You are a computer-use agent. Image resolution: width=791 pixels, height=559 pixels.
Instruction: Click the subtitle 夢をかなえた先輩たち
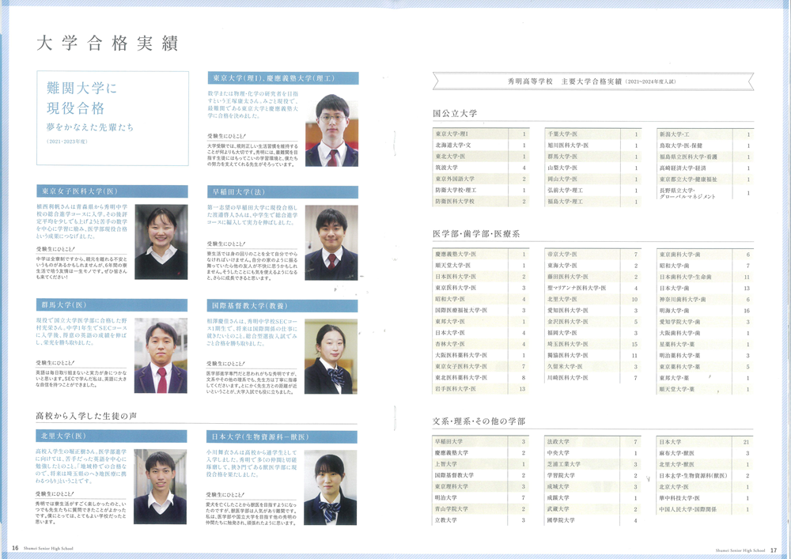click(x=90, y=127)
